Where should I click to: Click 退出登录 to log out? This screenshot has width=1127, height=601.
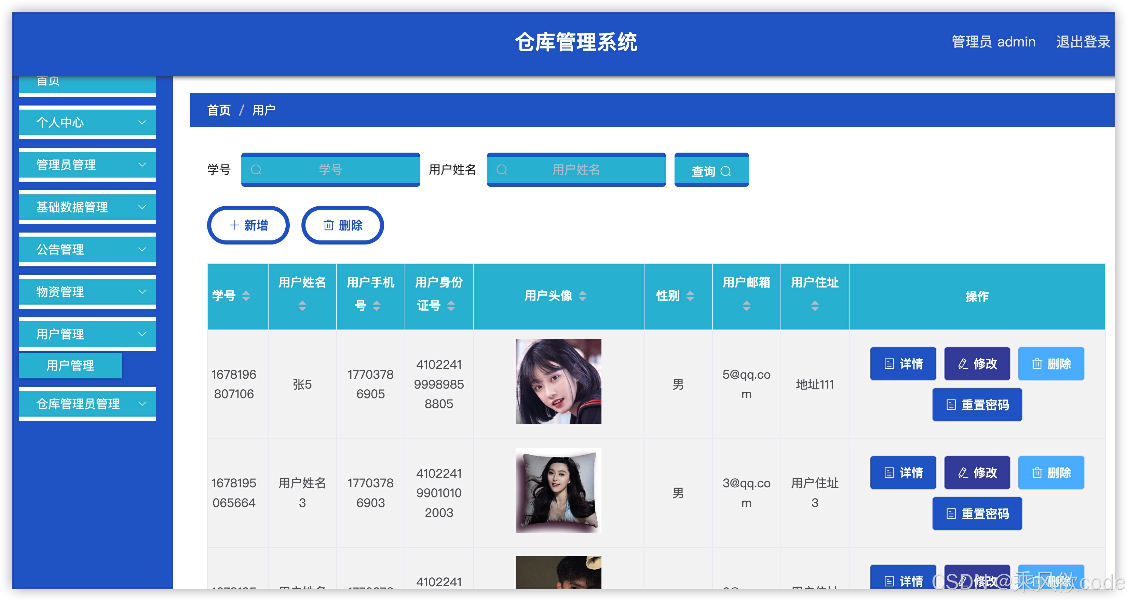click(x=1082, y=42)
